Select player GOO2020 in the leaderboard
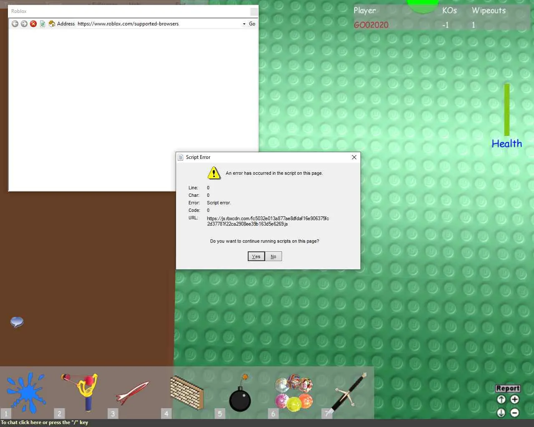 click(371, 25)
